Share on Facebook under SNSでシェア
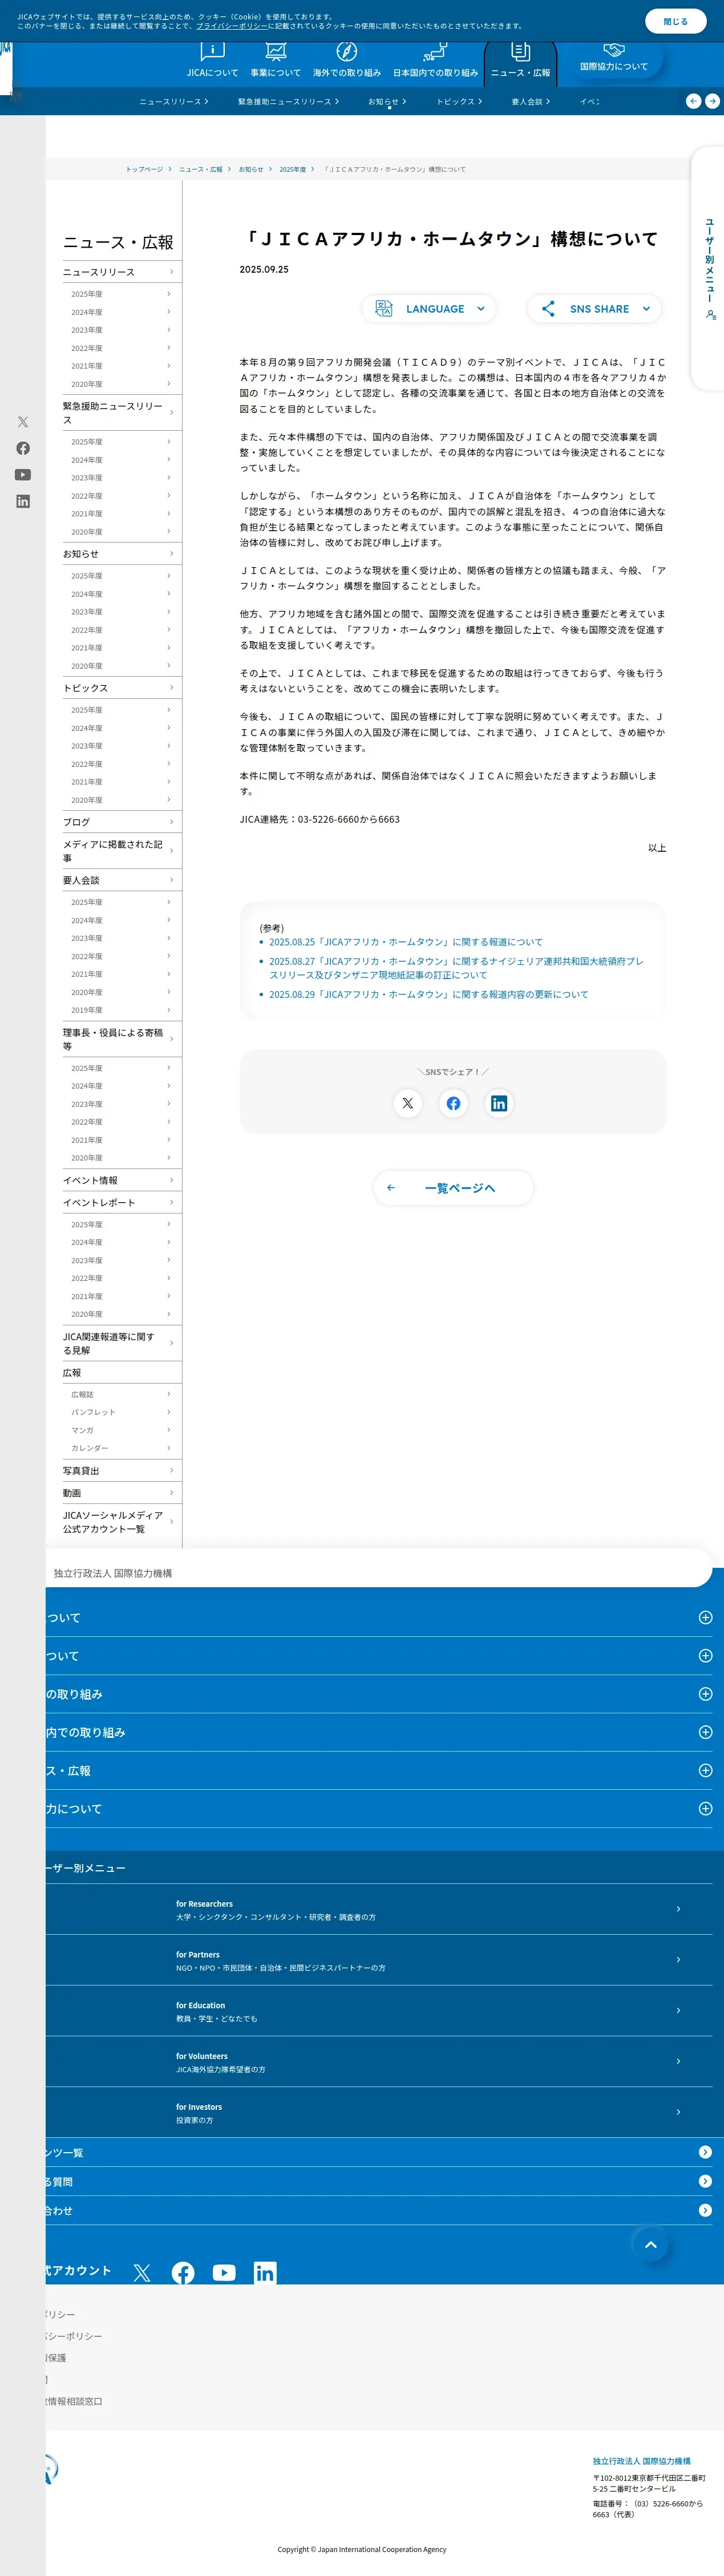The image size is (724, 2576). (453, 1103)
